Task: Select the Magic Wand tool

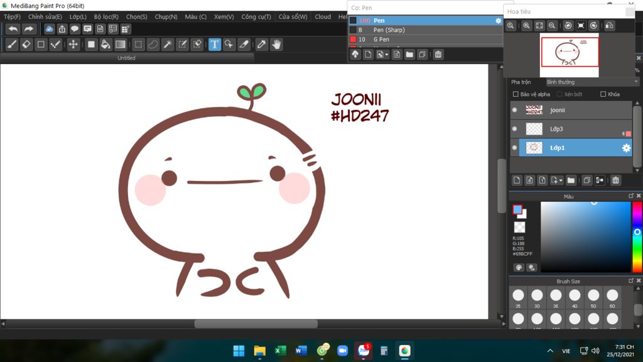Action: (168, 45)
